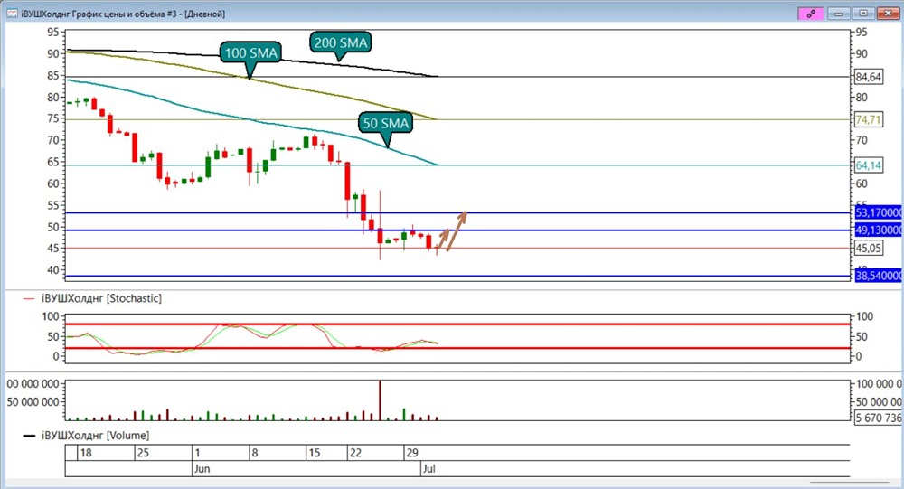904x489 pixels.
Task: Click the Jun month label
Action: (202, 469)
